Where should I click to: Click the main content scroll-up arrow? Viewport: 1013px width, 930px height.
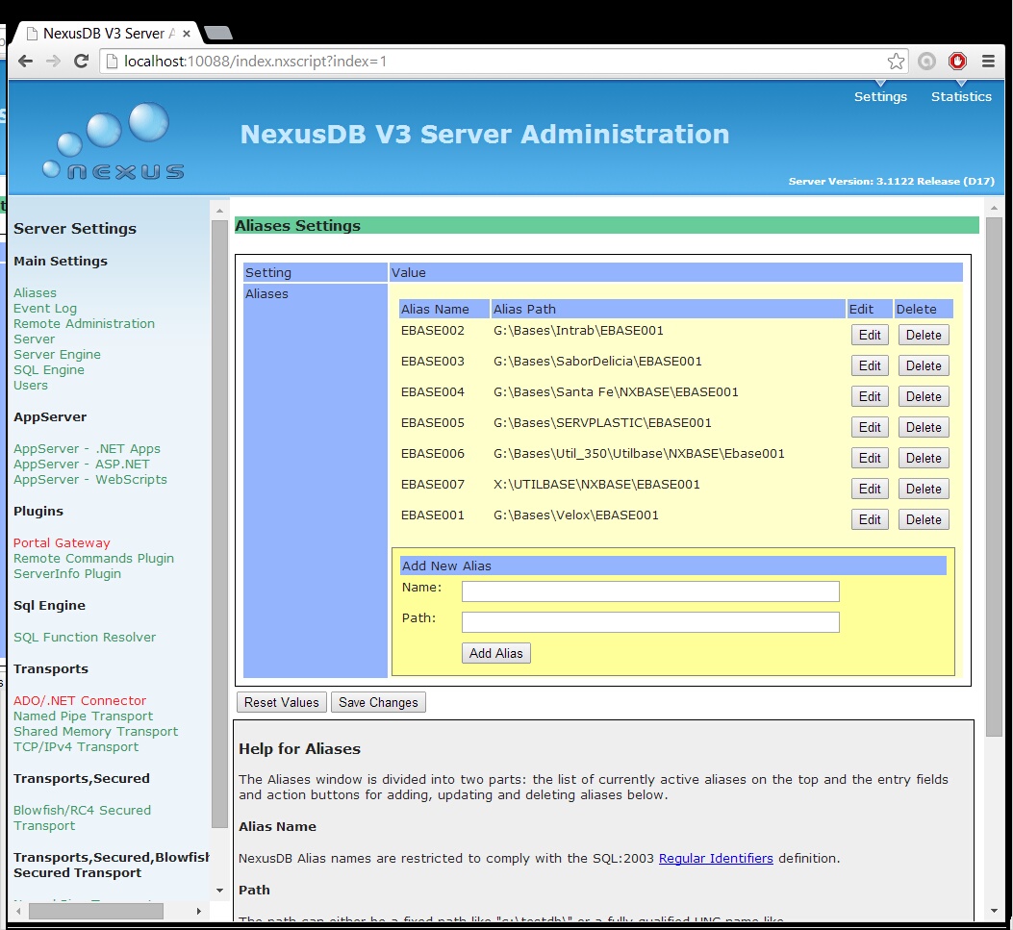(x=994, y=208)
